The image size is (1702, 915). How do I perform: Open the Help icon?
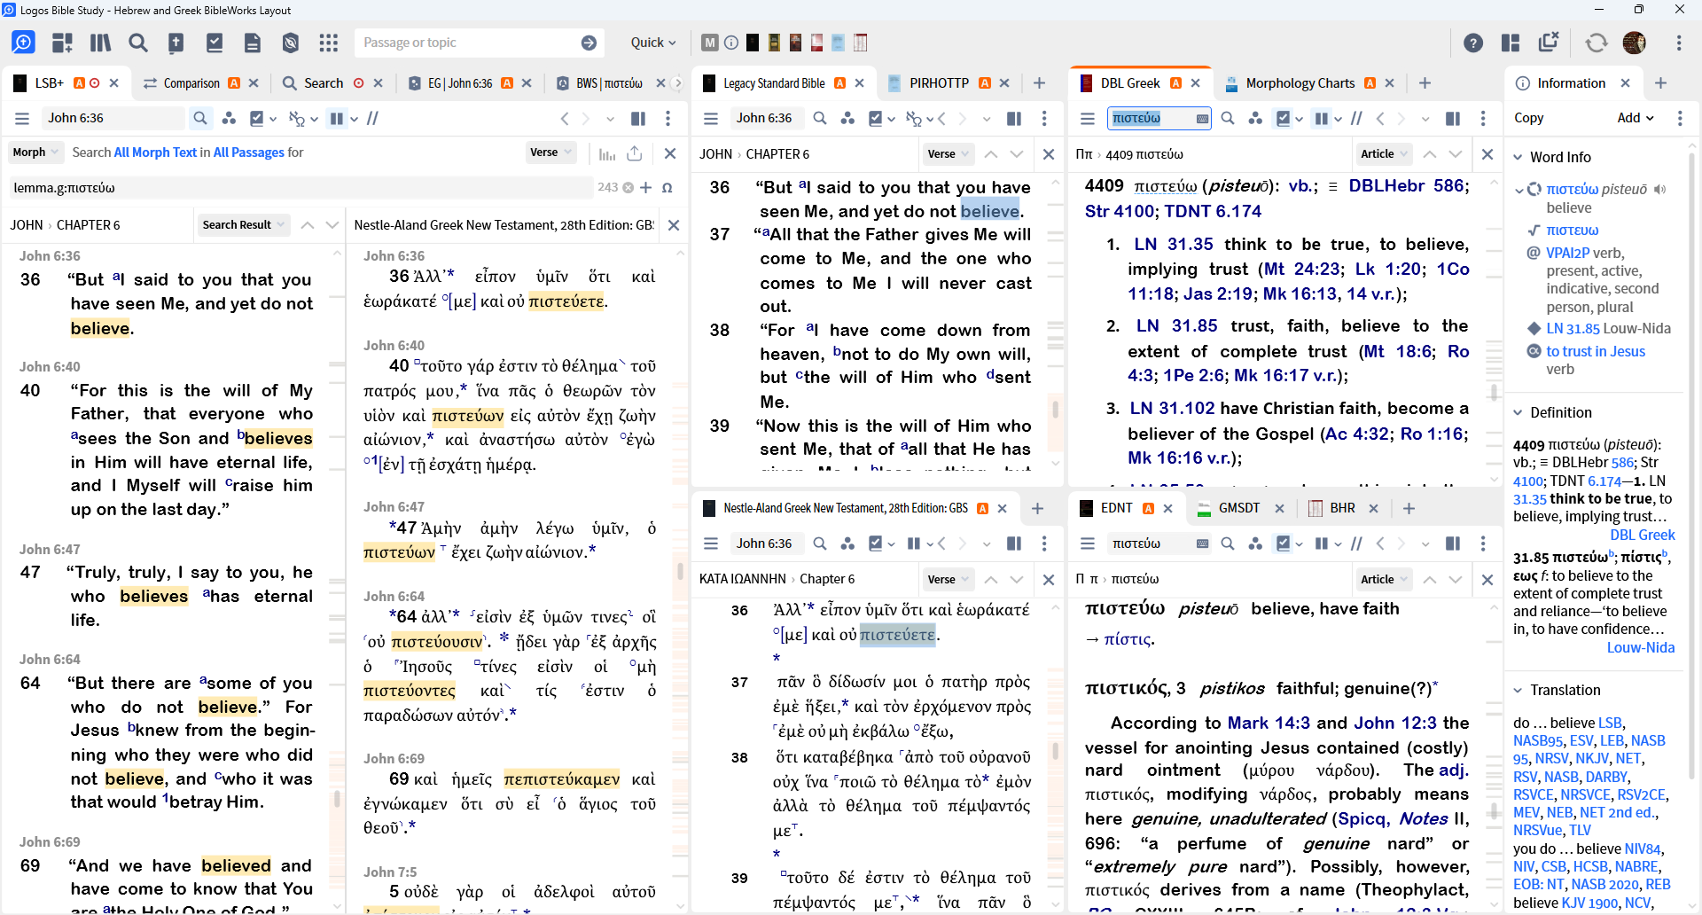pyautogui.click(x=1472, y=43)
